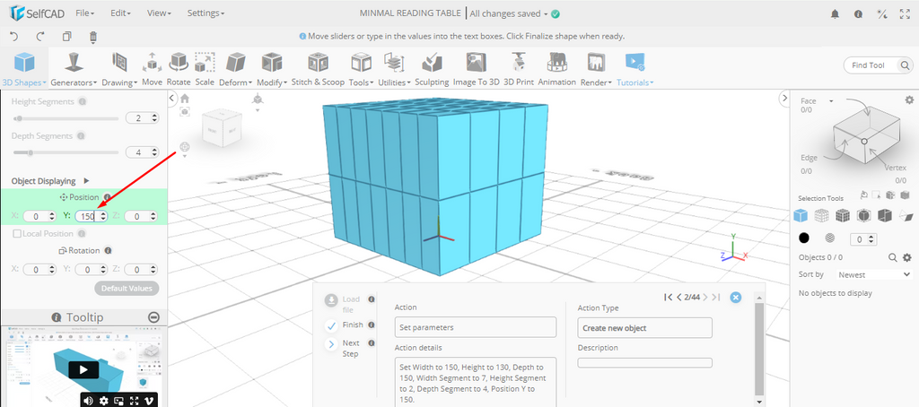Click the trash delete icon
The width and height of the screenshot is (919, 407).
[93, 37]
